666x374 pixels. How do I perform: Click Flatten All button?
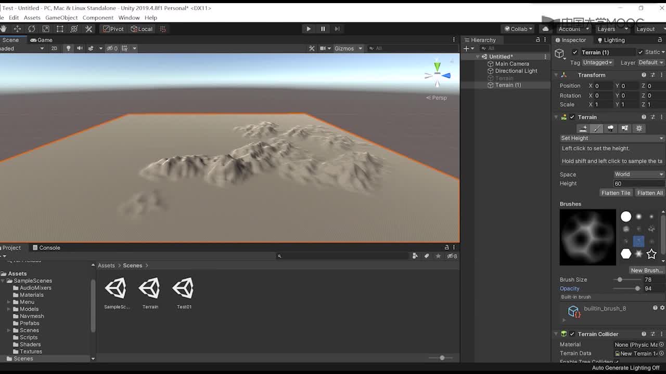pyautogui.click(x=649, y=193)
